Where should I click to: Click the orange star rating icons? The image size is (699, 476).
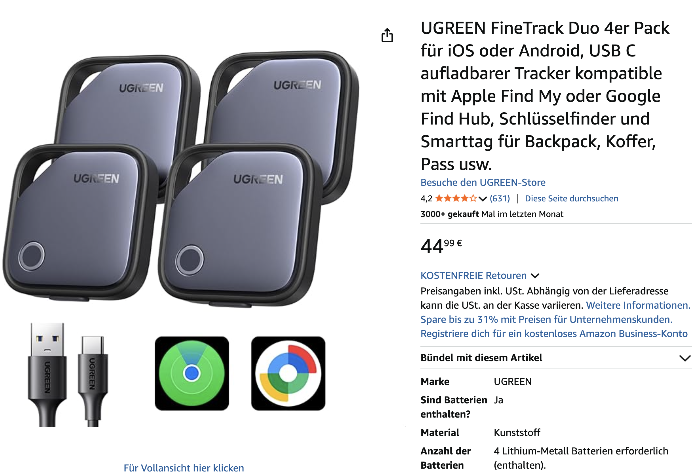[x=456, y=199]
